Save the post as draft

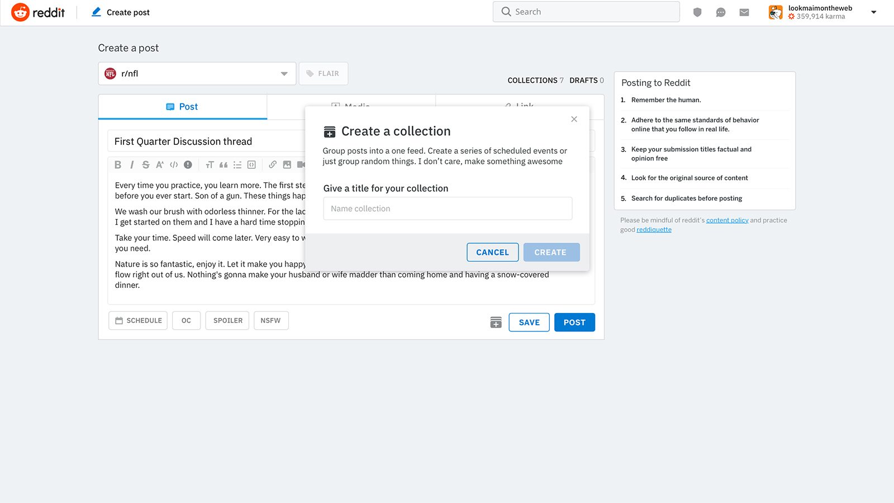[x=529, y=322]
